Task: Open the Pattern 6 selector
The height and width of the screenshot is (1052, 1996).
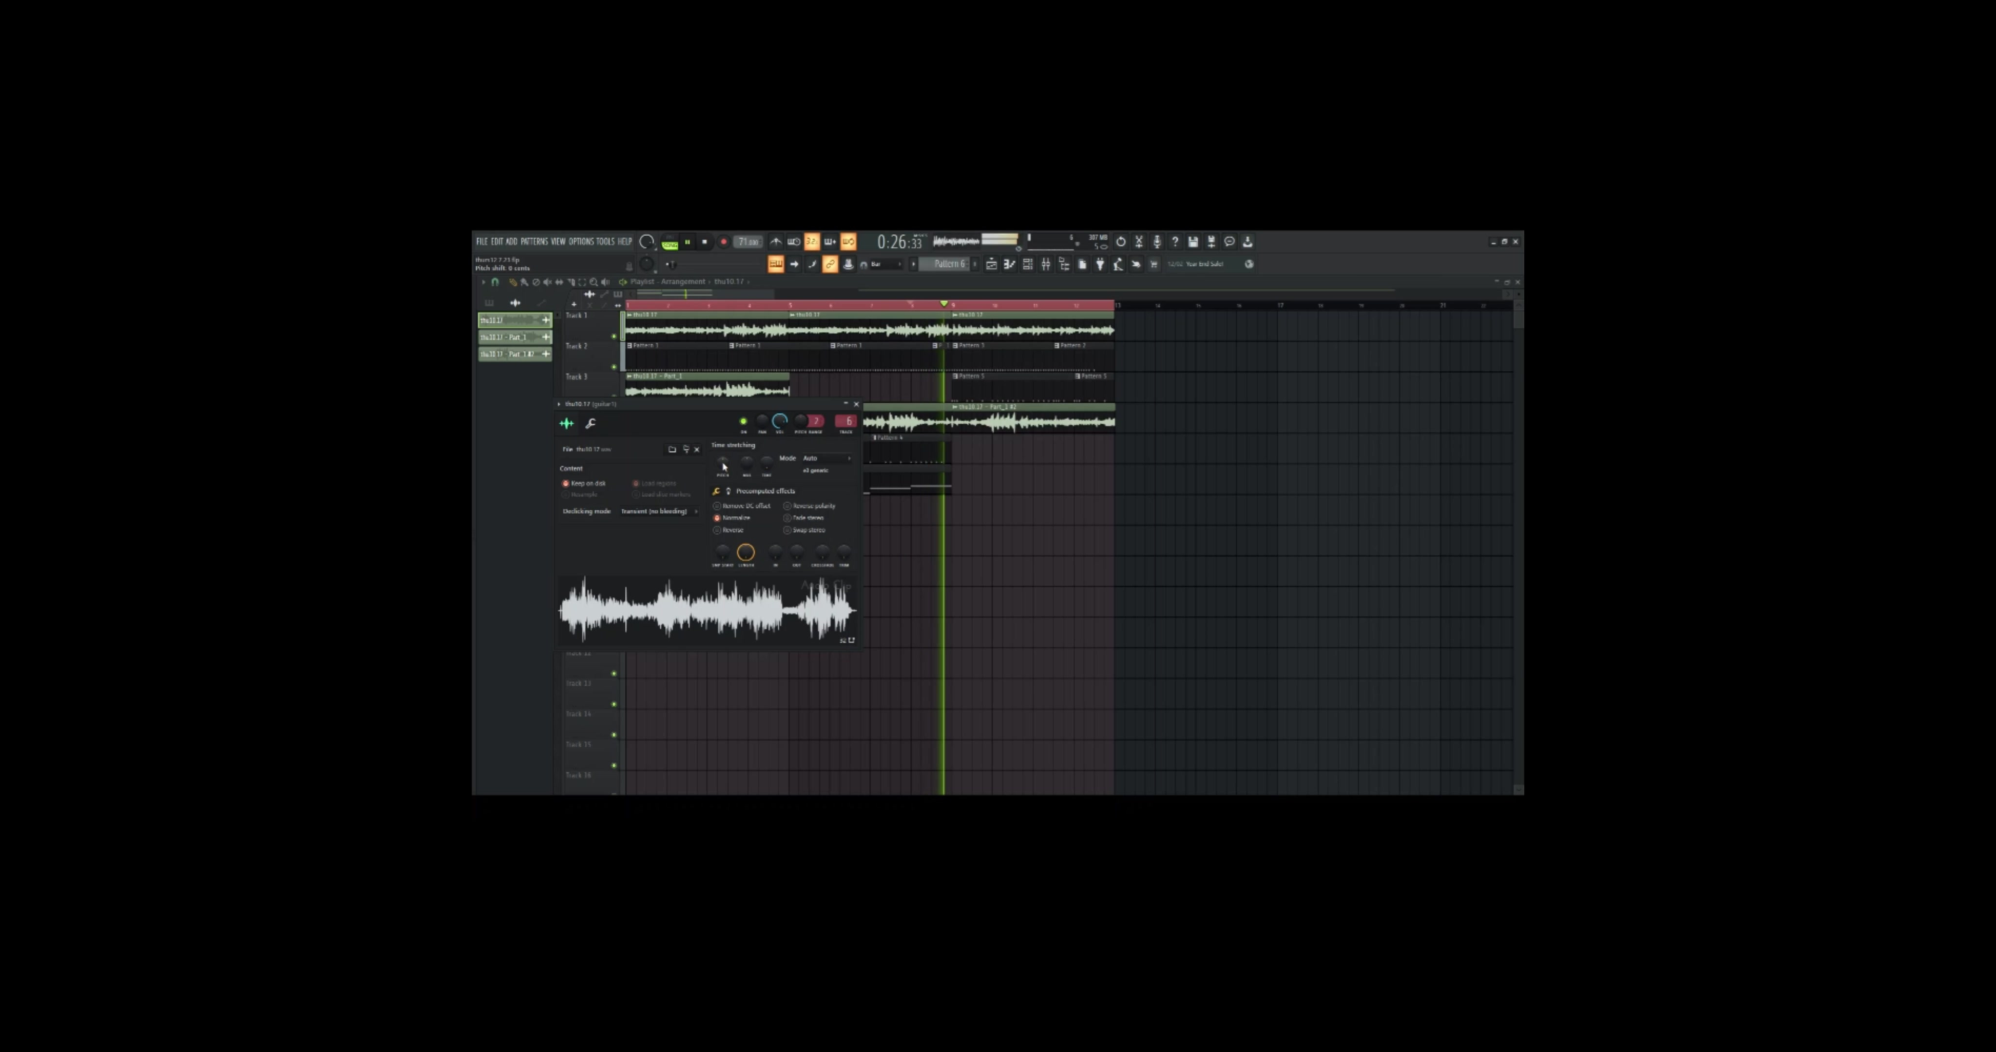Action: pyautogui.click(x=944, y=264)
